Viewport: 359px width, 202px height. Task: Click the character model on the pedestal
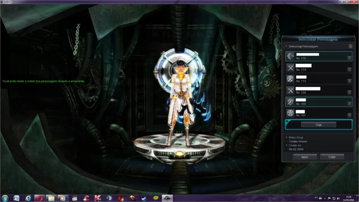click(181, 103)
